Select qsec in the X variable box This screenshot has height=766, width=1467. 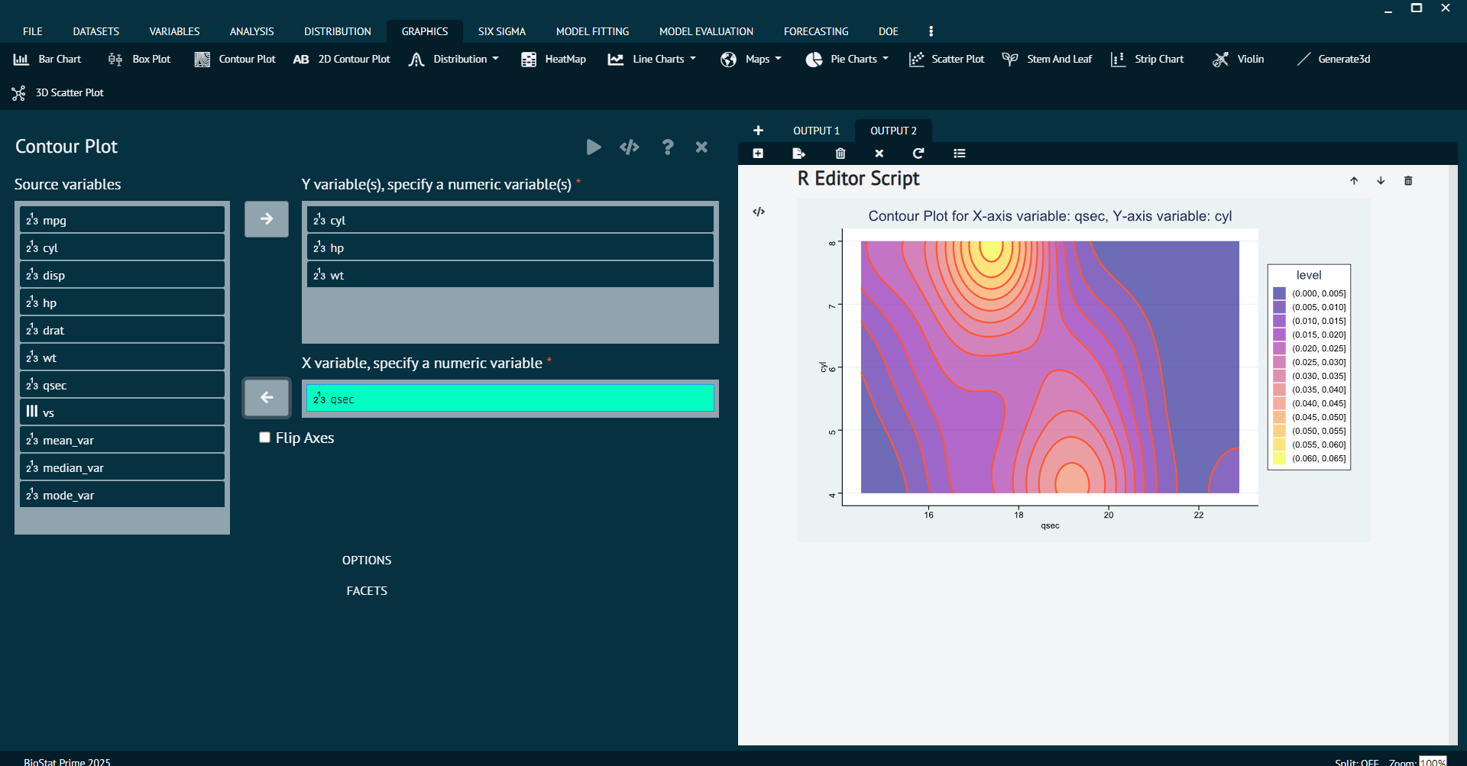click(510, 399)
